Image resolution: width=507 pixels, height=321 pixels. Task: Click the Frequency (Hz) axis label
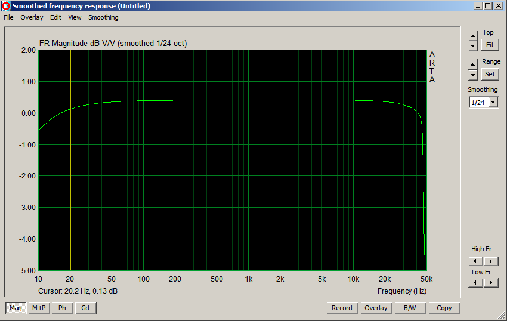click(x=402, y=291)
